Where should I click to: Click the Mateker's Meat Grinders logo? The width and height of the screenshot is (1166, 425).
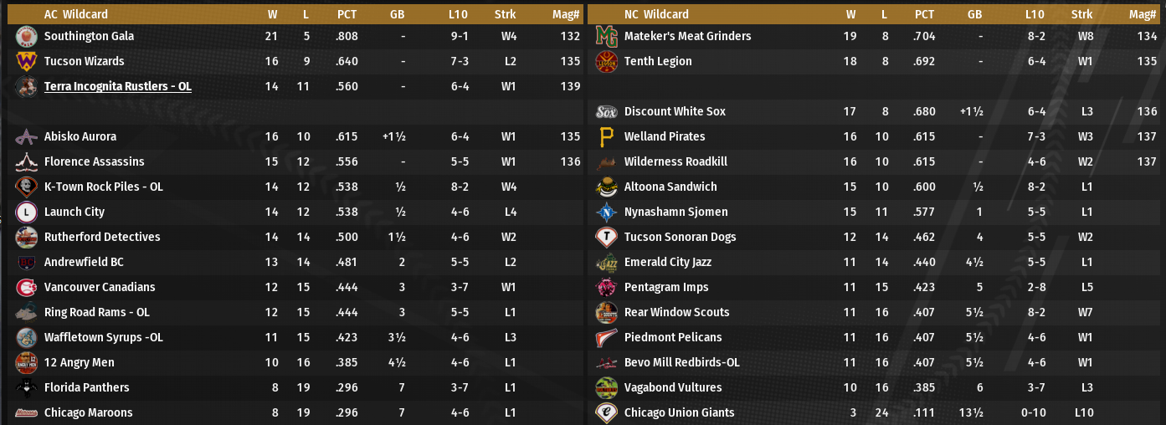pos(606,36)
